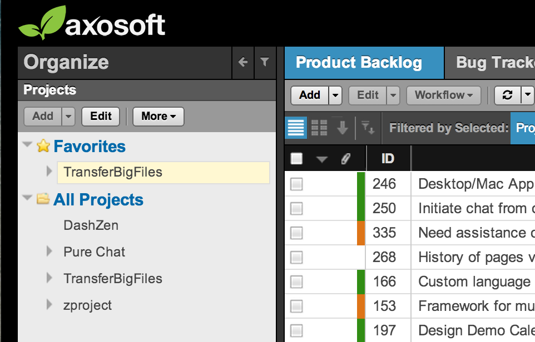Click the Edit button in Projects
Screen dimensions: 535x342
101,117
